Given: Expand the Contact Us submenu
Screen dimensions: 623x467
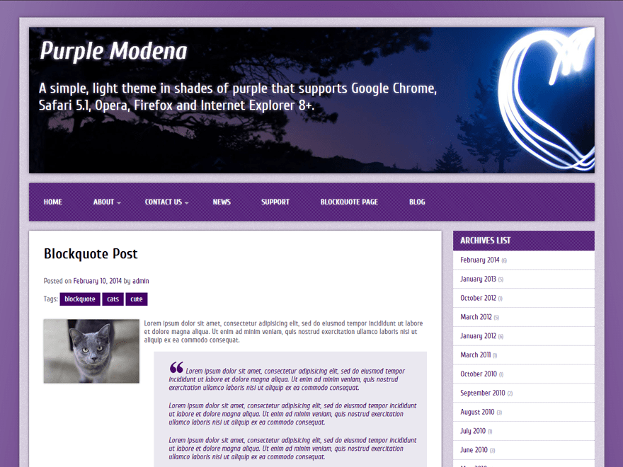Looking at the screenshot, I should pos(164,202).
